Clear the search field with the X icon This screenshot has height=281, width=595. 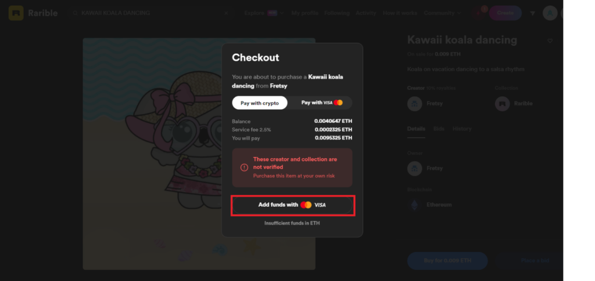226,13
